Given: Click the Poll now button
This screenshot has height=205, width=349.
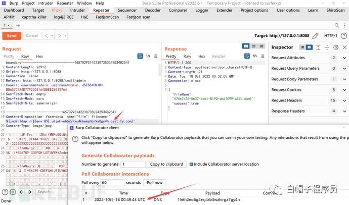Looking at the screenshot, I should [155, 183].
